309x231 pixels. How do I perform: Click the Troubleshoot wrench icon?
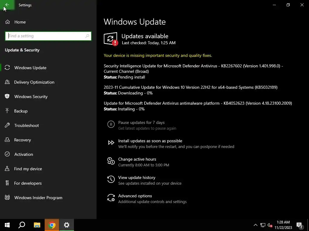coord(7,125)
